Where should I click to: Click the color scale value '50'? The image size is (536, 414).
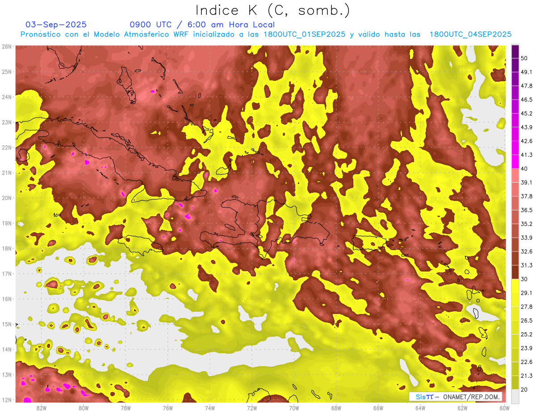(524, 58)
